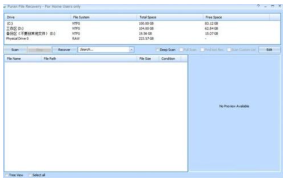Toggle the Scan Custom List checkbox
The width and height of the screenshot is (287, 182).
point(229,50)
